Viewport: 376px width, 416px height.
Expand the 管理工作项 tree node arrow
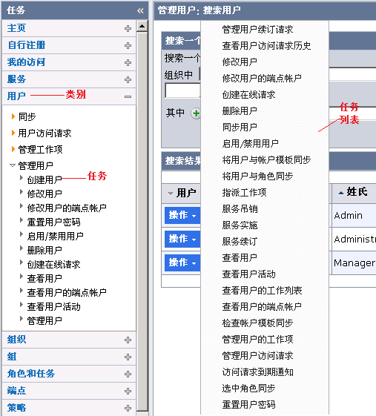pos(13,149)
